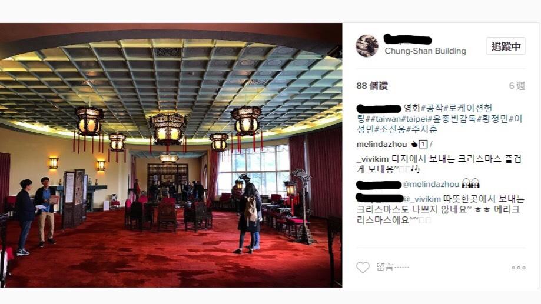Open the Chung-Shan Building location link
The image size is (541, 304).
[425, 51]
